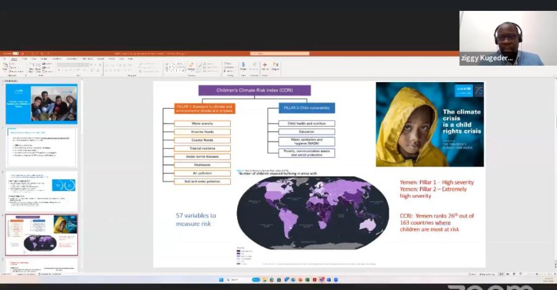Click the PowerPoint search box in title bar
557x290 pixels.
click(x=280, y=54)
